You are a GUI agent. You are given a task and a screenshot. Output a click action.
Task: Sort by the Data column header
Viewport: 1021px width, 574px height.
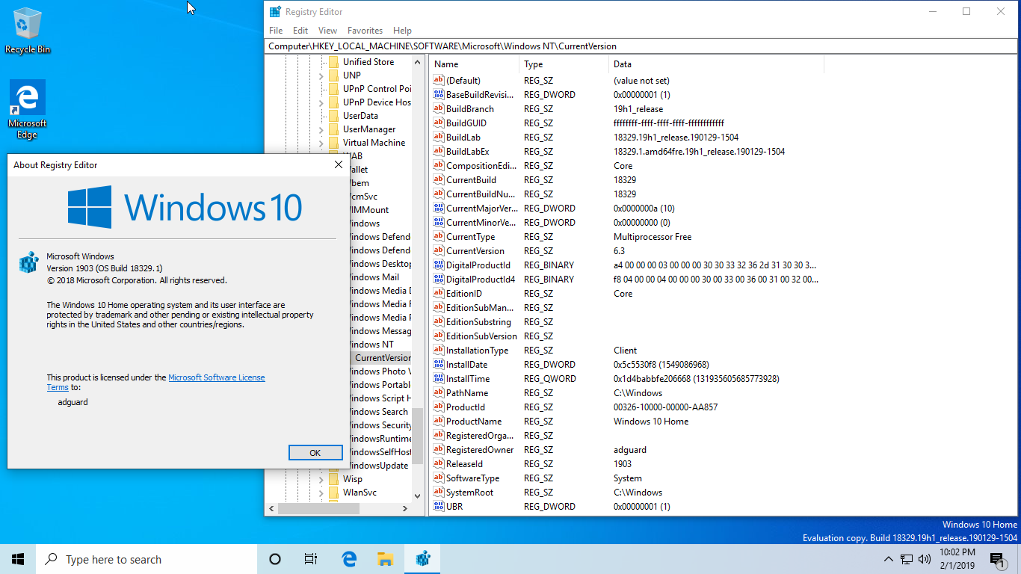tap(716, 64)
